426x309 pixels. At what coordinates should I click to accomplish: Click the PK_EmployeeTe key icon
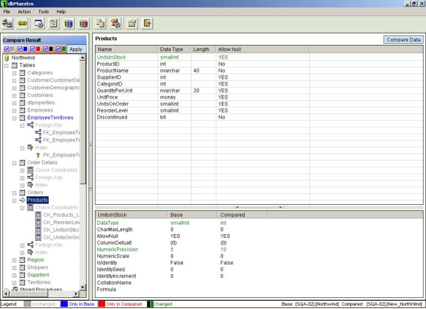[38, 155]
